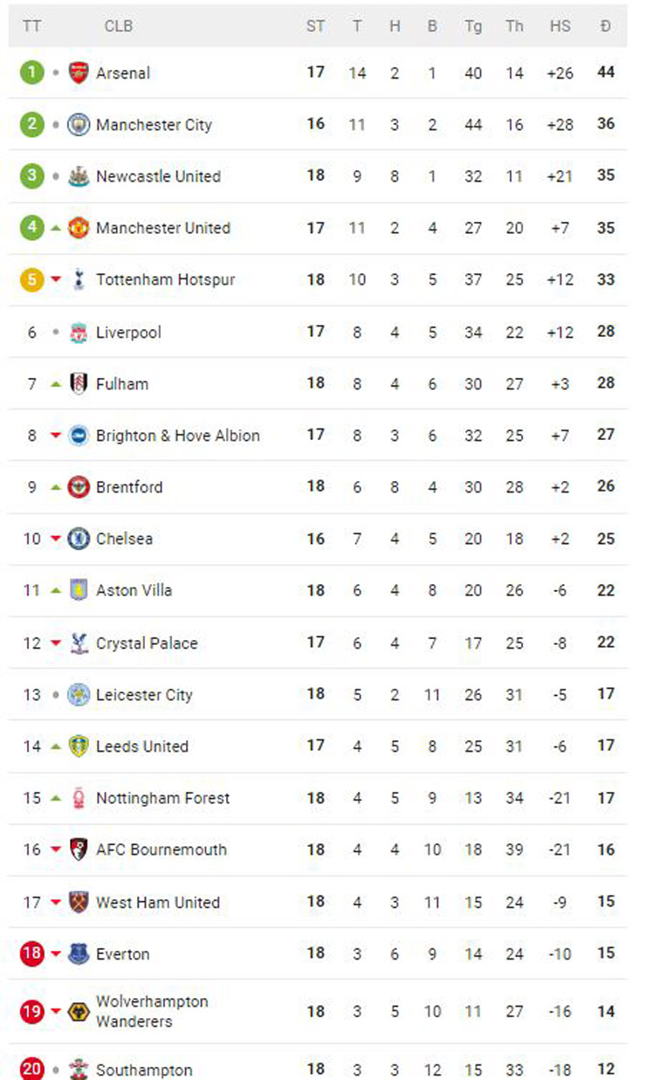Click the Manchester City club crest
The width and height of the screenshot is (646, 1080).
click(79, 124)
